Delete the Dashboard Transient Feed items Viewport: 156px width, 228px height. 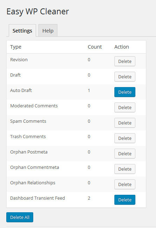click(x=125, y=200)
